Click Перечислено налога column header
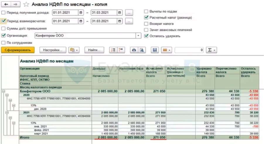Screen dimensions: 264x144 [227, 70]
